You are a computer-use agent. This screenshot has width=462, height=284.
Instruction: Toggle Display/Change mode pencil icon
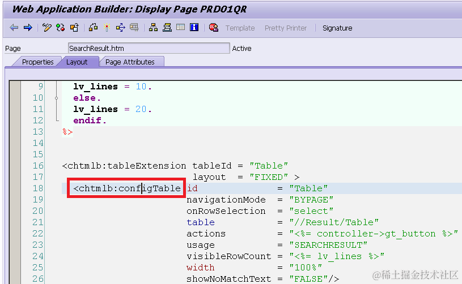pyautogui.click(x=46, y=28)
